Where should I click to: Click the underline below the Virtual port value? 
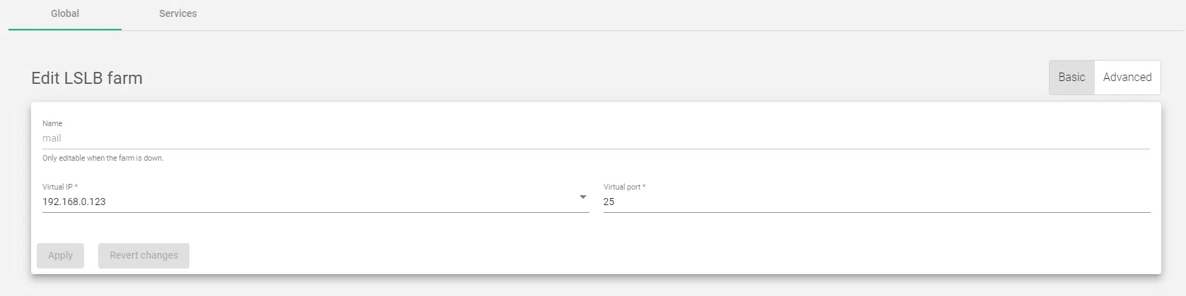tap(876, 212)
